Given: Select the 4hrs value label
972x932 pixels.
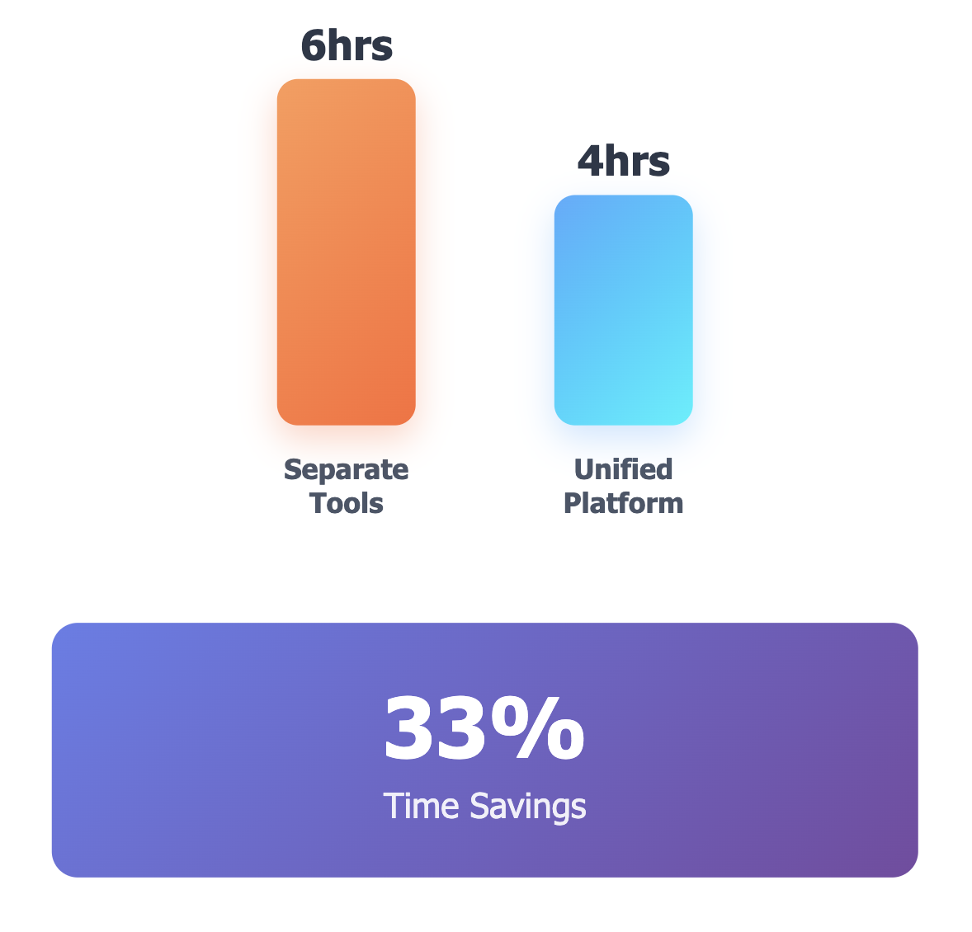Looking at the screenshot, I should (624, 161).
